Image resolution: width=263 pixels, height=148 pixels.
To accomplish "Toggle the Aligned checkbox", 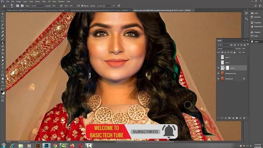I will point(82,6).
